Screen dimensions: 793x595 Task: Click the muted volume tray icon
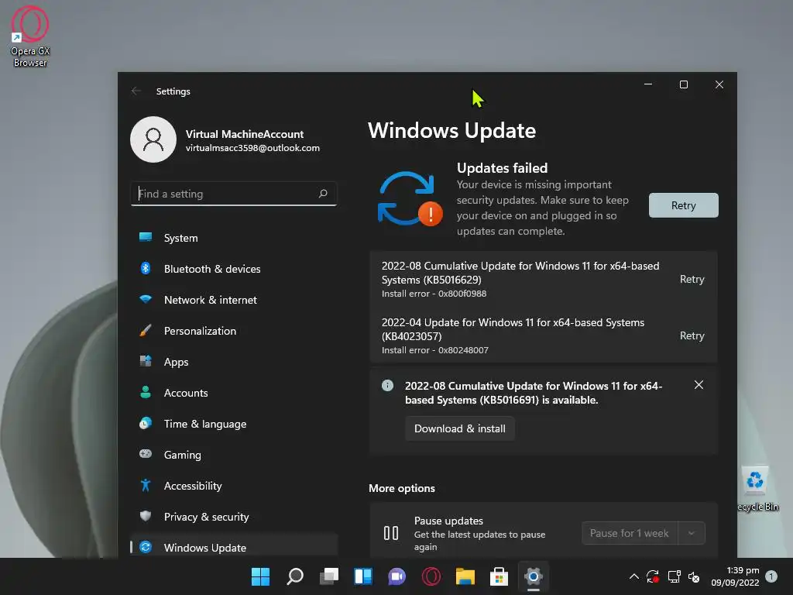point(694,576)
